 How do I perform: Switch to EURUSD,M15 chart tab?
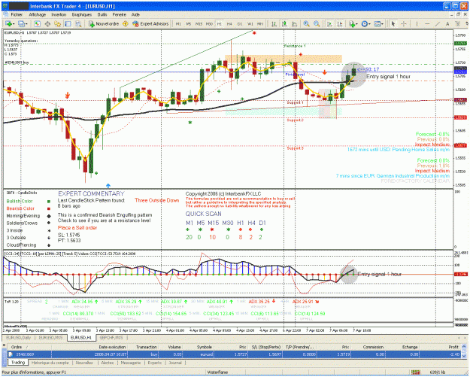pos(50,338)
